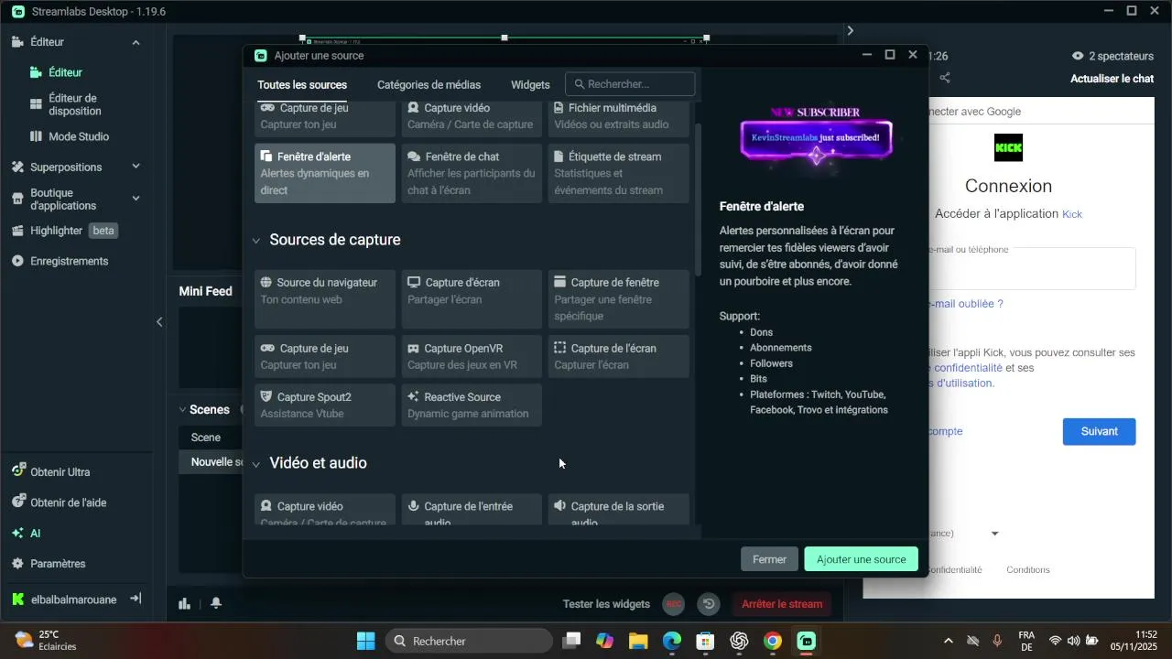Toggle the replay buffer icon
The height and width of the screenshot is (659, 1172).
709,604
